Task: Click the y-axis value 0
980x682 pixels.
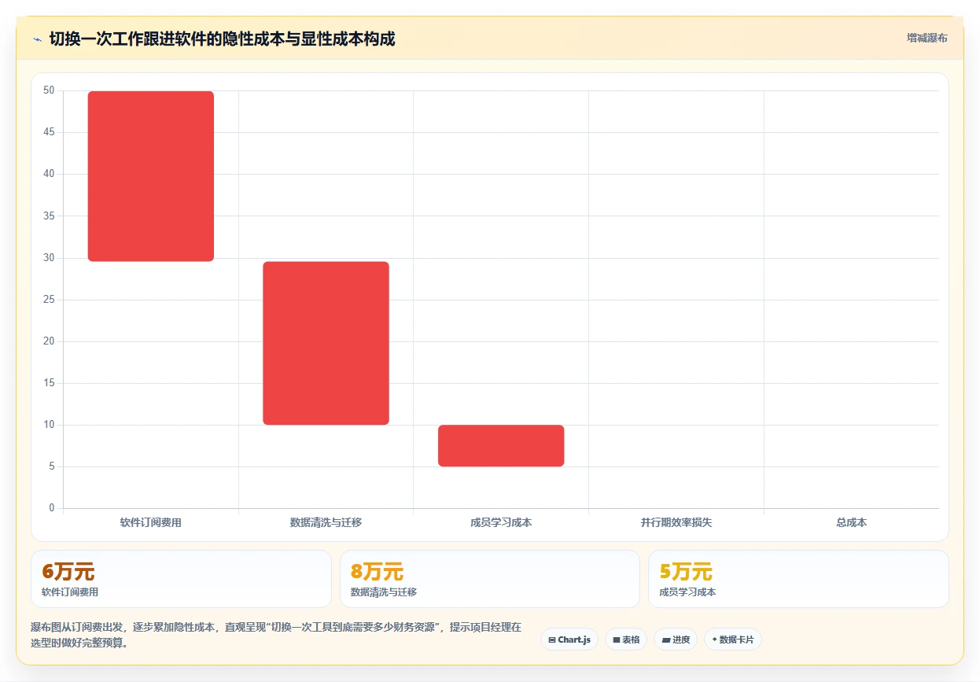Action: pyautogui.click(x=52, y=508)
